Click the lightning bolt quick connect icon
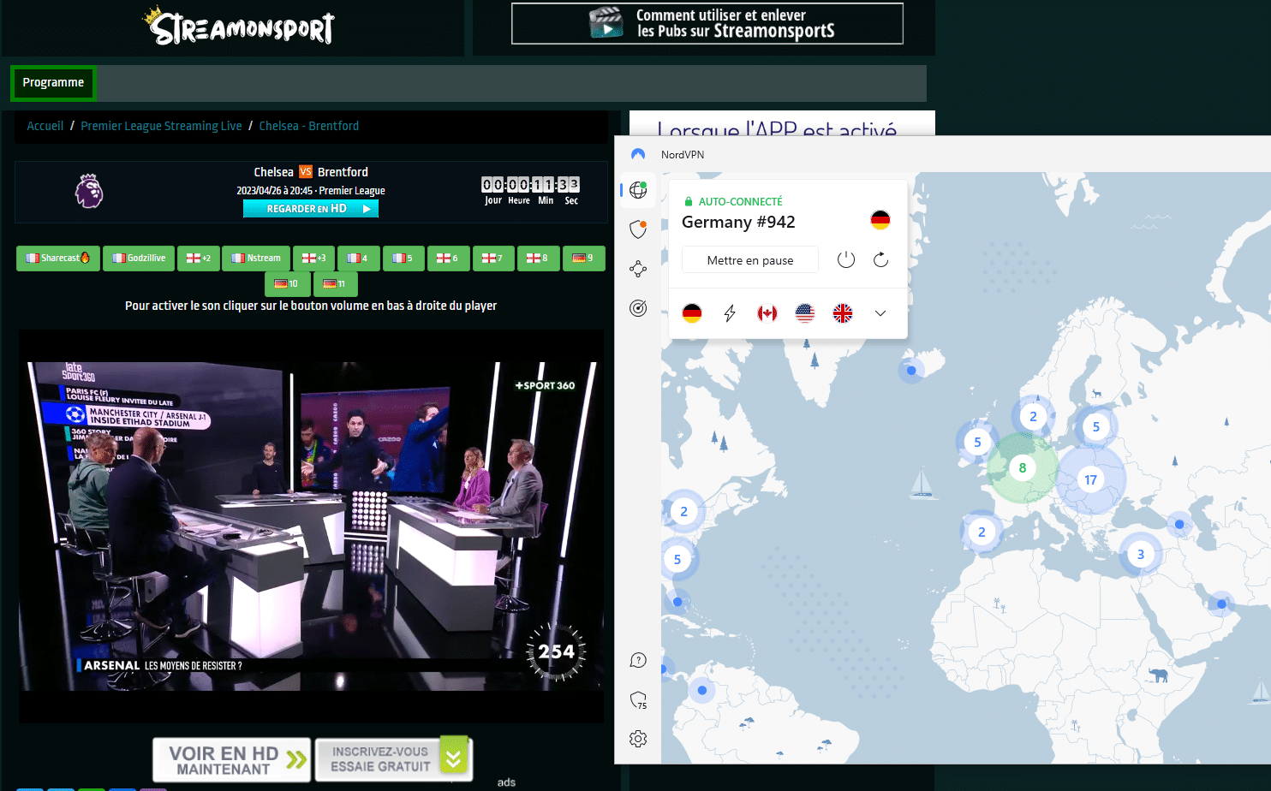The width and height of the screenshot is (1271, 791). pos(730,313)
